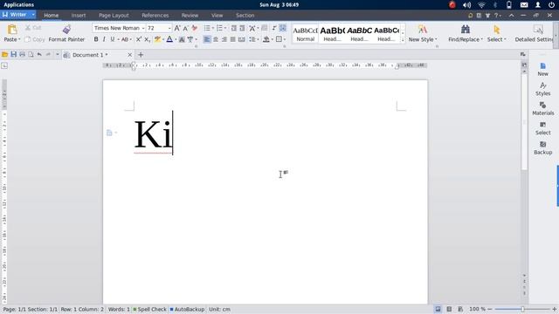Print the document via printer icon

click(22, 54)
